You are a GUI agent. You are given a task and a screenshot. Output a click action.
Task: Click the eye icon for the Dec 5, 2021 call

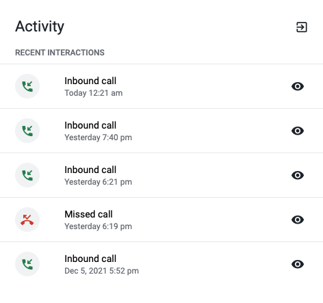click(298, 264)
